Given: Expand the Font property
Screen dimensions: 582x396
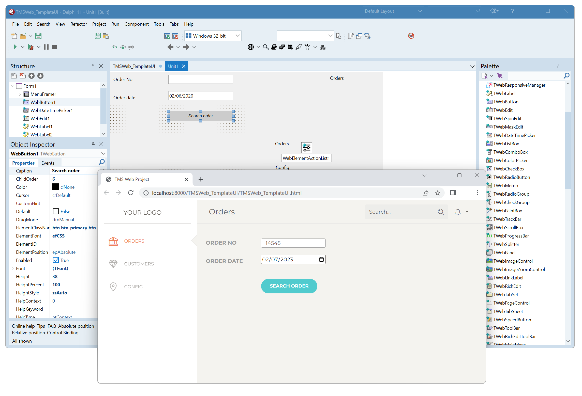Looking at the screenshot, I should pos(13,268).
